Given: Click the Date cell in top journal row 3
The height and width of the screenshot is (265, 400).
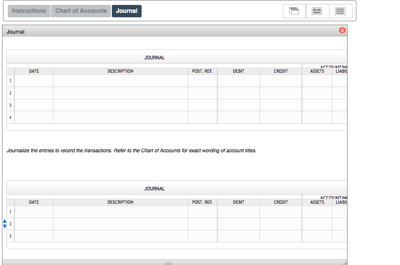Looking at the screenshot, I should [34, 105].
